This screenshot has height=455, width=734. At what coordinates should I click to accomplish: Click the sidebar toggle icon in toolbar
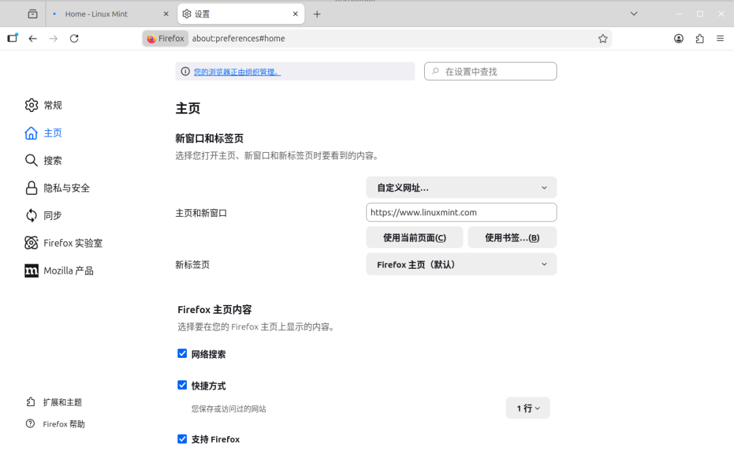(x=13, y=38)
